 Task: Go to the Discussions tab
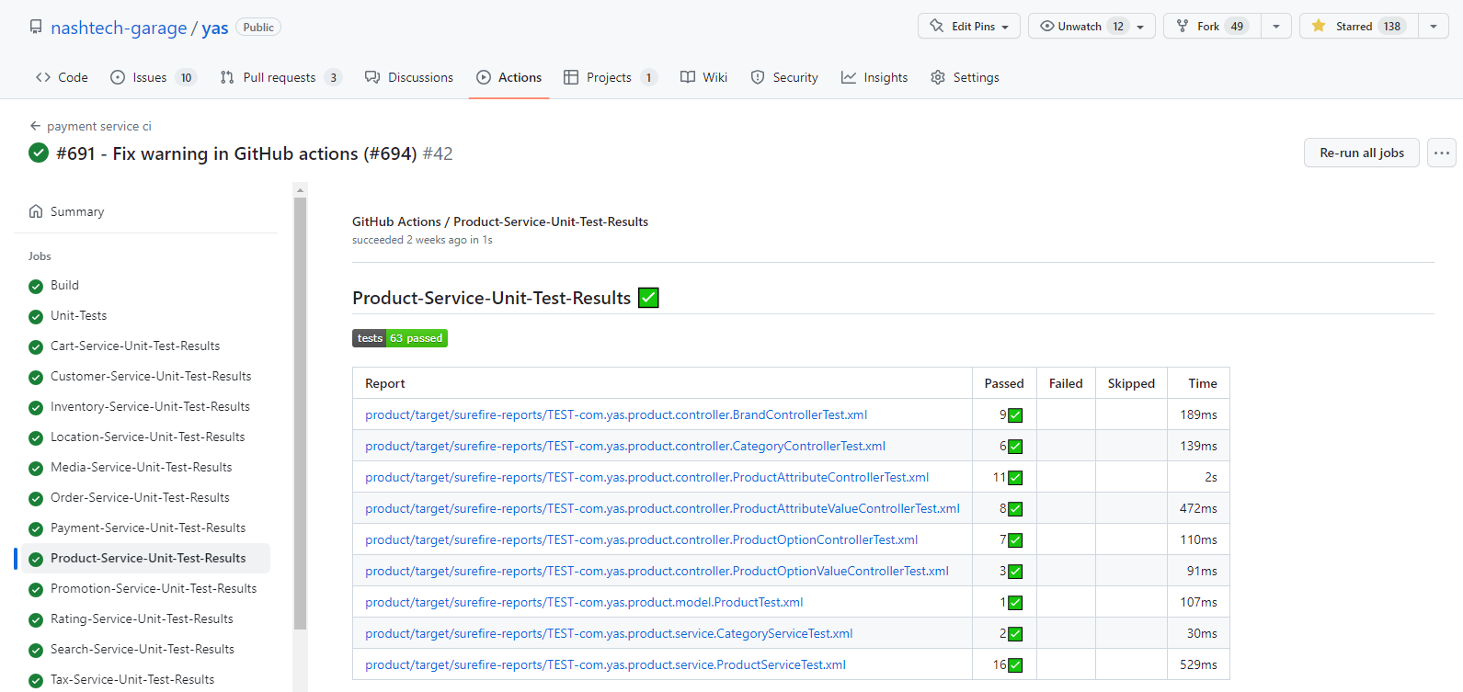pyautogui.click(x=409, y=77)
